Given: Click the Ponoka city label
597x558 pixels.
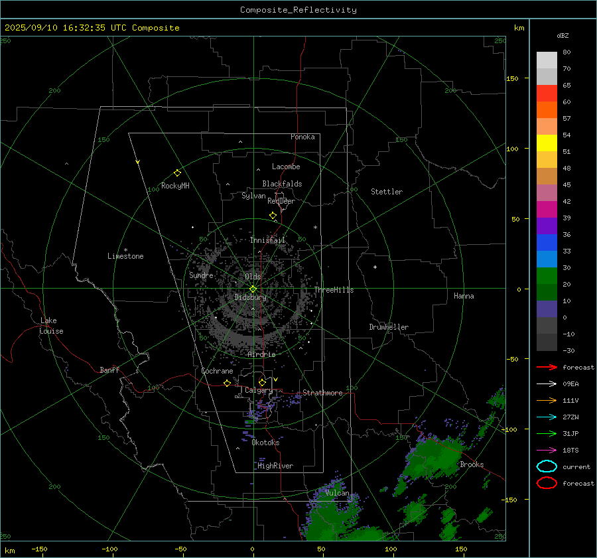Looking at the screenshot, I should 302,137.
